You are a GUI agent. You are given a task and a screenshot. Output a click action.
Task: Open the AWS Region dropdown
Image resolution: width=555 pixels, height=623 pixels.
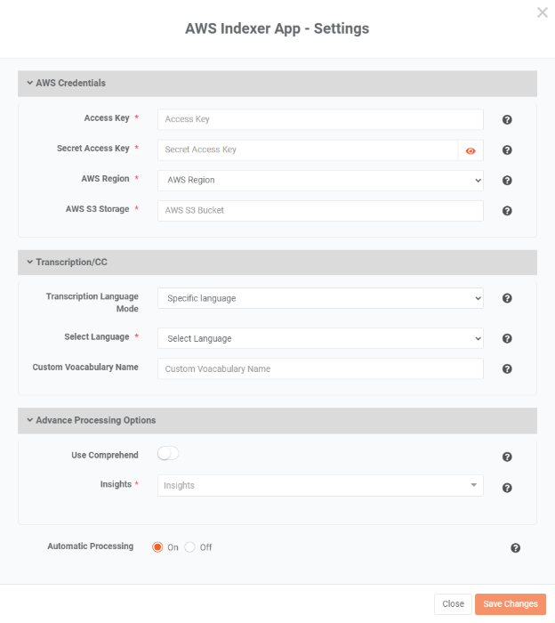coord(320,181)
